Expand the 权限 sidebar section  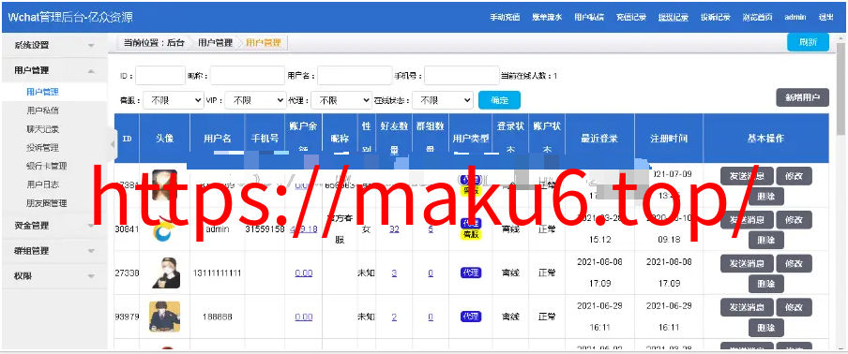tap(54, 275)
